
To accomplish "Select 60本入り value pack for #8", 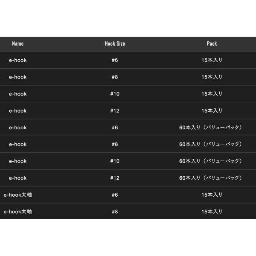I will click(x=210, y=144).
